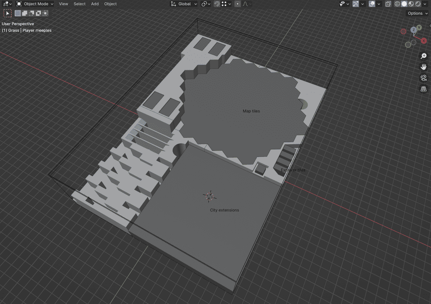The width and height of the screenshot is (431, 304).
Task: Toggle X-ray mode
Action: click(388, 4)
